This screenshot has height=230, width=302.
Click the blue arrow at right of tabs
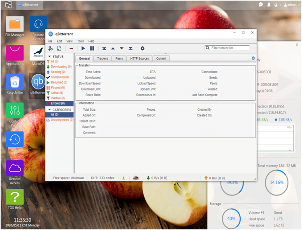click(253, 58)
